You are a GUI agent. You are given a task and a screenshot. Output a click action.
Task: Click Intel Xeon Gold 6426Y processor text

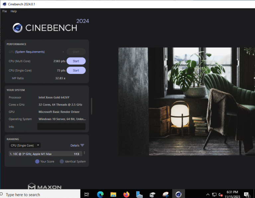54,98
